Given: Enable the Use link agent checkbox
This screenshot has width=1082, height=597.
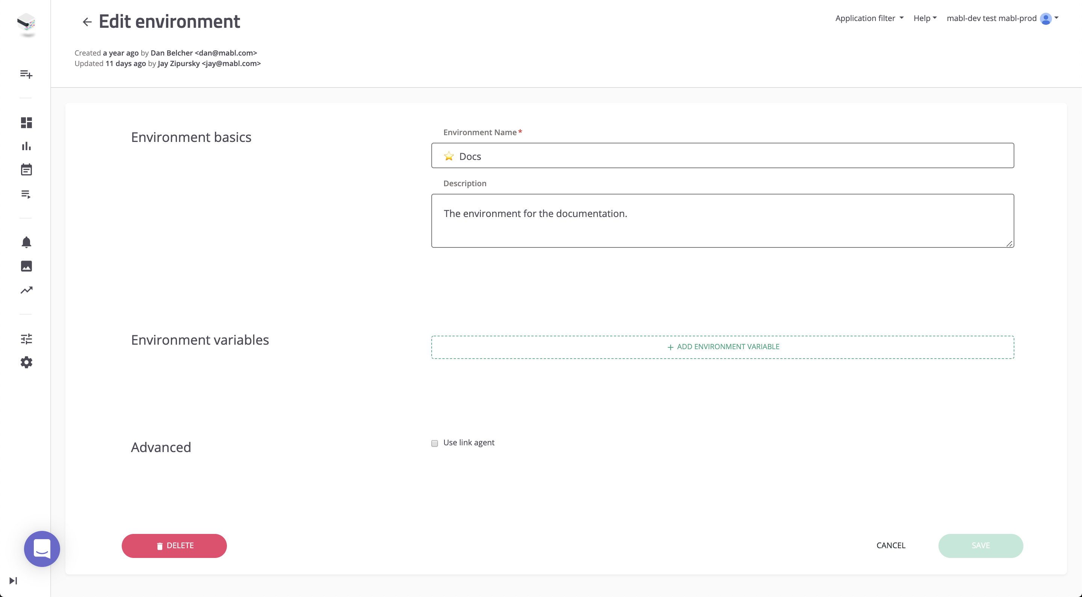Looking at the screenshot, I should tap(434, 443).
